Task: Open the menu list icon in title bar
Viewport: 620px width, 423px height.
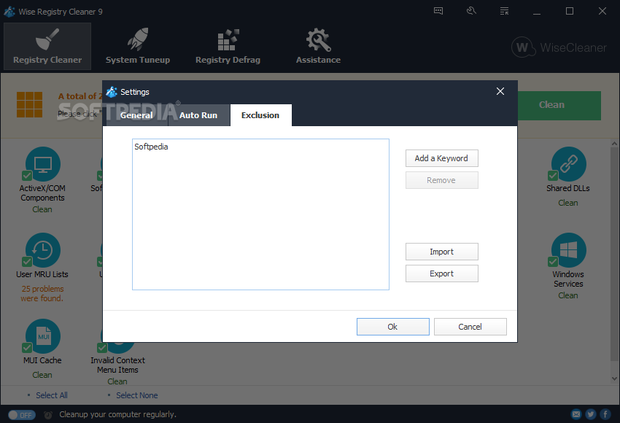Action: 504,11
